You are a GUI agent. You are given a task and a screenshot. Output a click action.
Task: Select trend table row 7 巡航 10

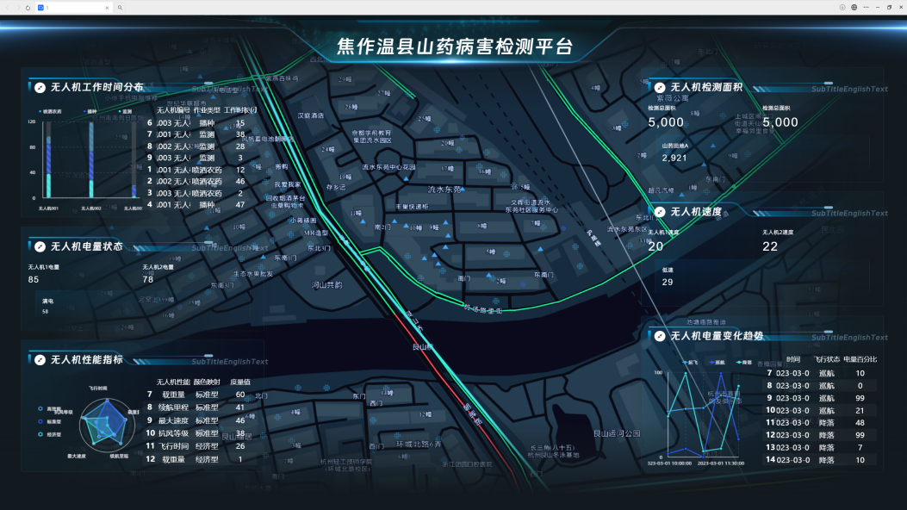(x=820, y=374)
